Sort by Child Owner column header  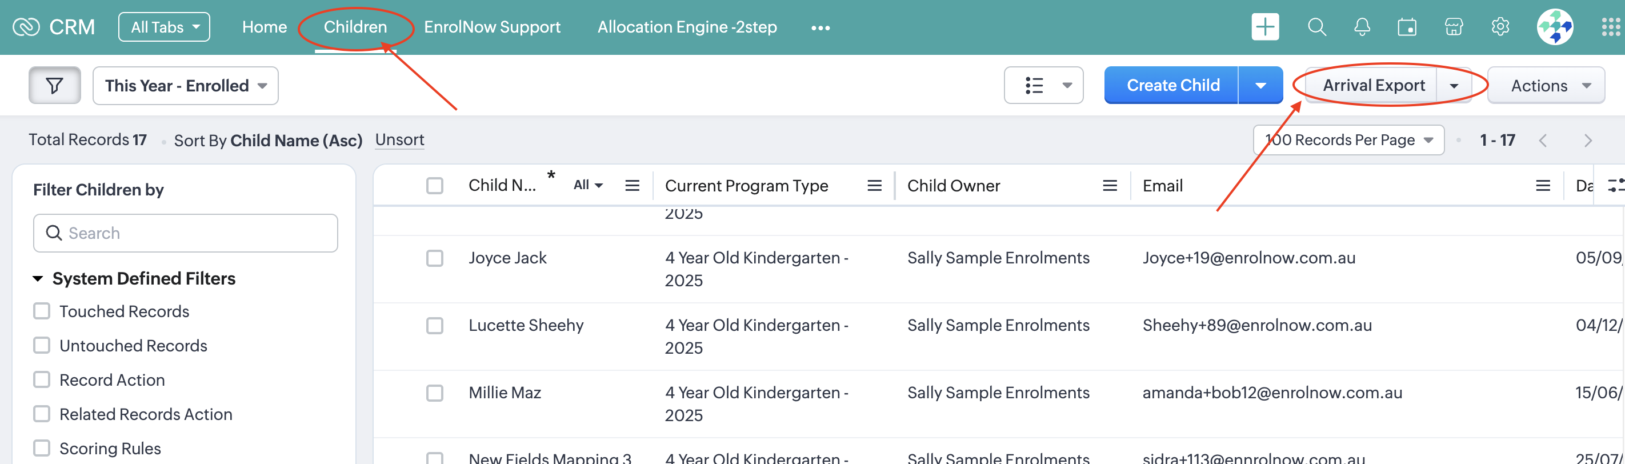point(953,186)
